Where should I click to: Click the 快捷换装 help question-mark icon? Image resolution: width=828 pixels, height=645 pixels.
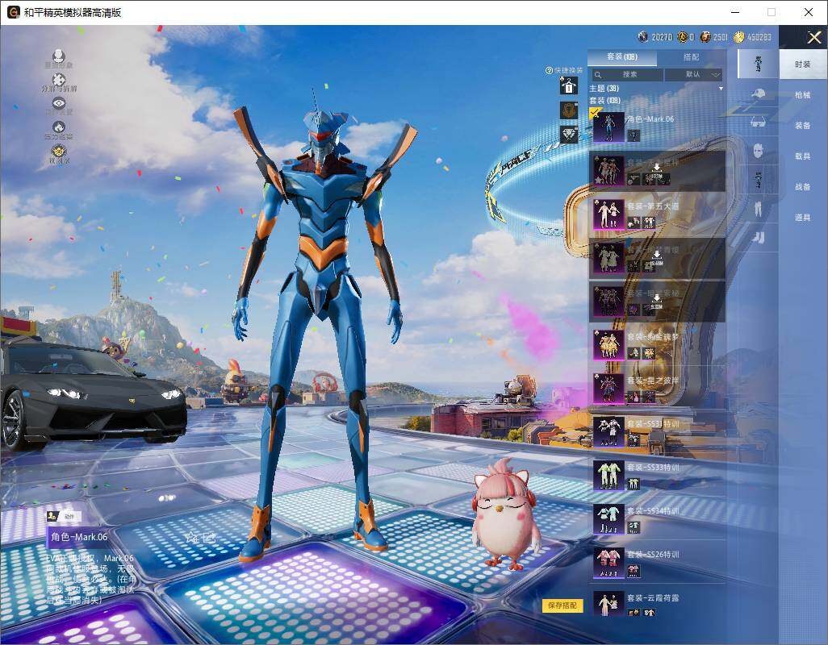[x=549, y=70]
